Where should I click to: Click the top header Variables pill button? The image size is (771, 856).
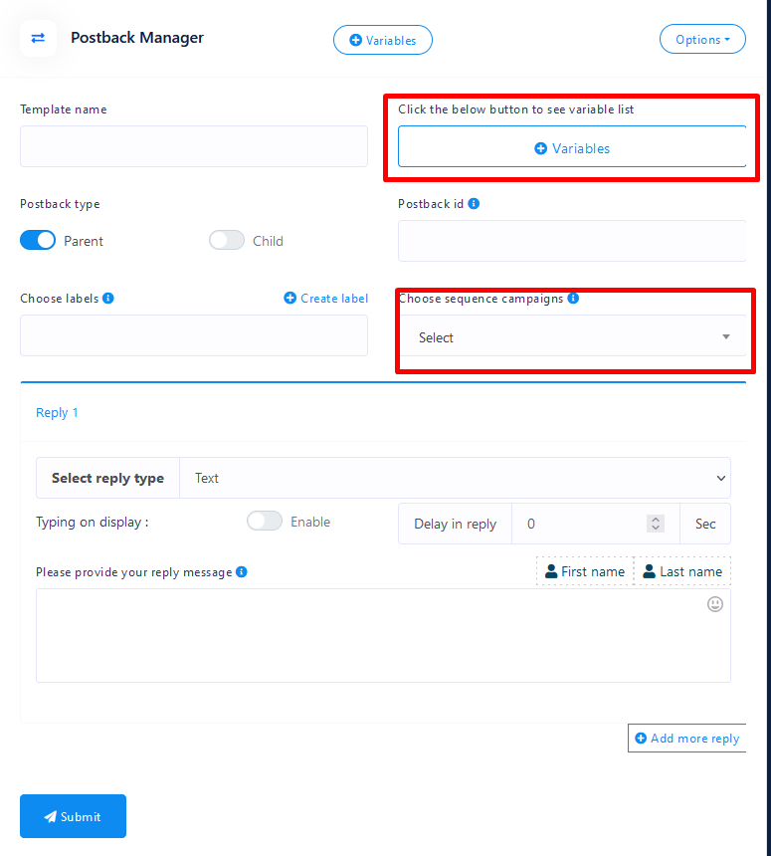[x=383, y=41]
